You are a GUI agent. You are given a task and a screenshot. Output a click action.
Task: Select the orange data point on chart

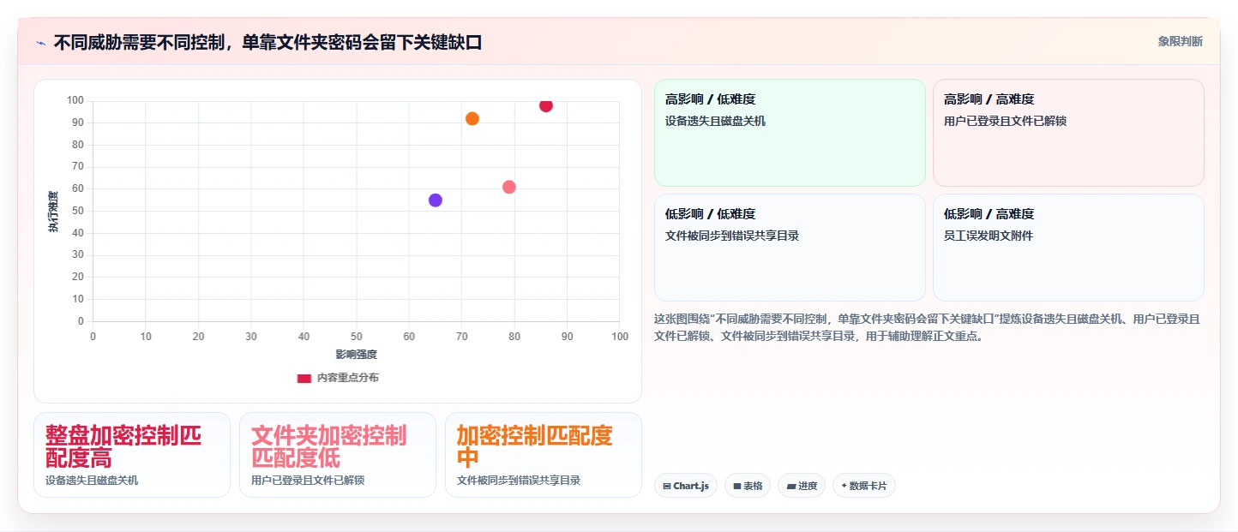click(x=472, y=119)
